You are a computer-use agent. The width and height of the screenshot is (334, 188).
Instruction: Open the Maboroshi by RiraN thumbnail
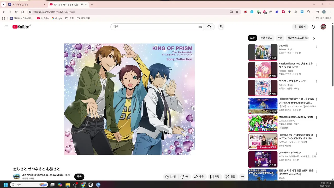(x=263, y=124)
